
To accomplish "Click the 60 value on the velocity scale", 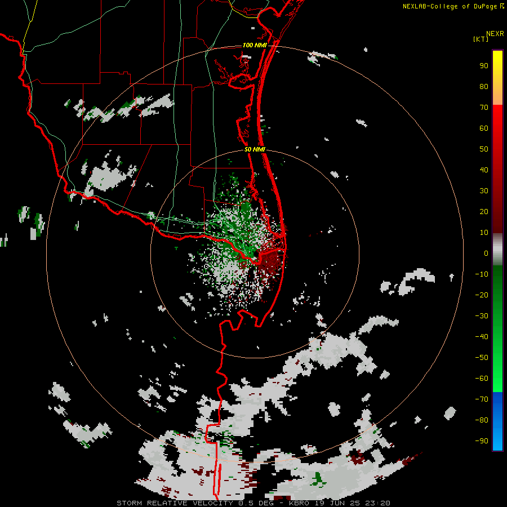I will point(484,128).
